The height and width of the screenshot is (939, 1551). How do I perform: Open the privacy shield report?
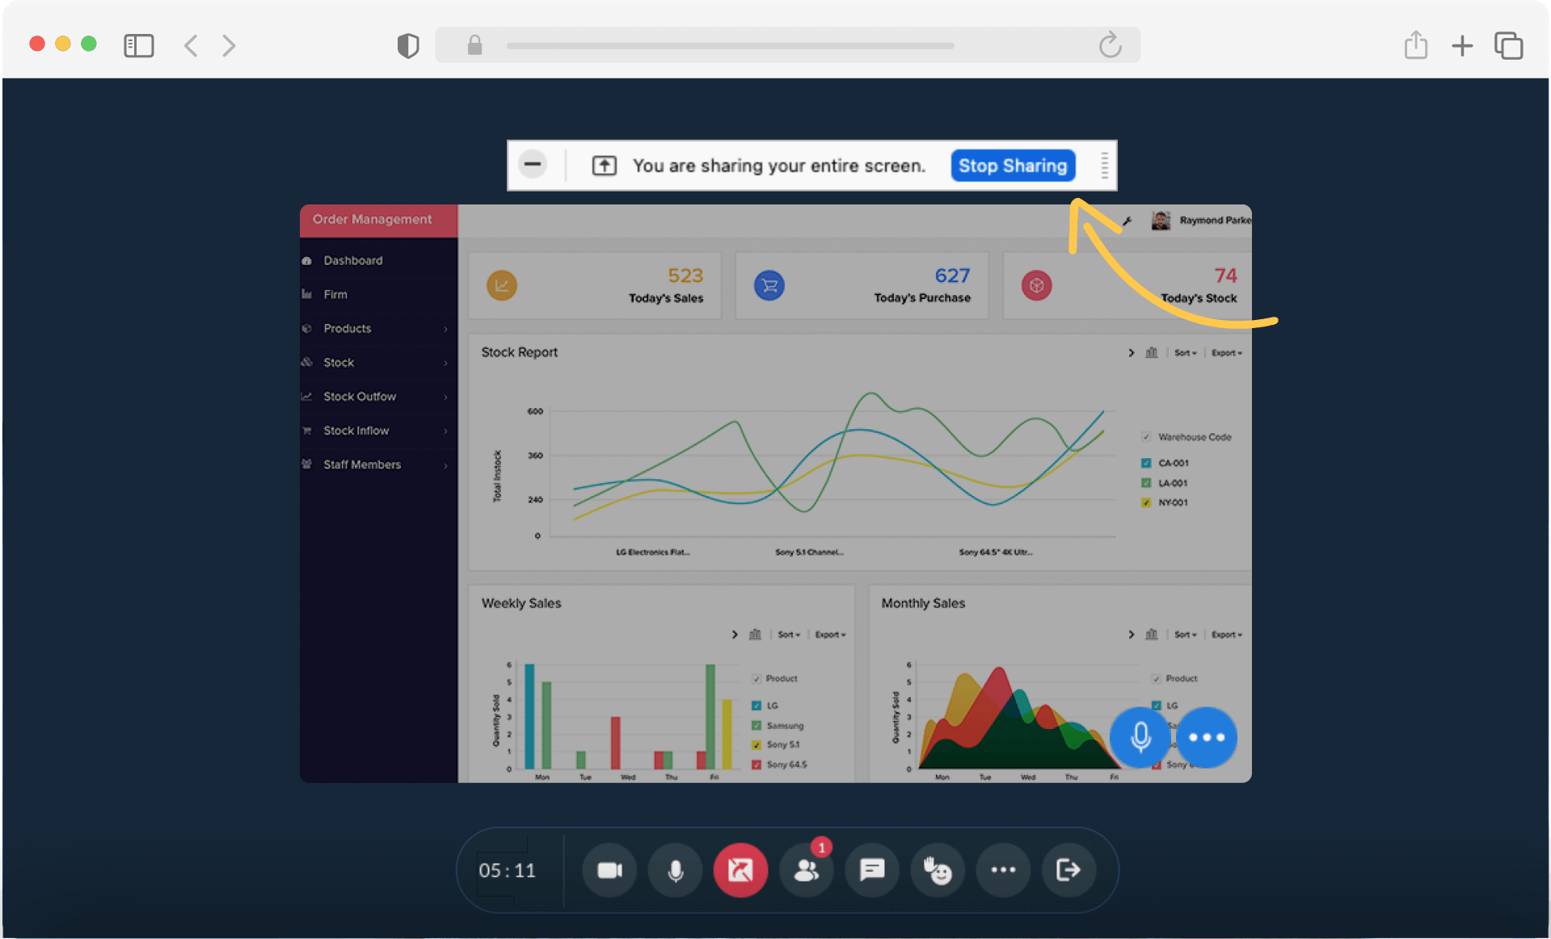pyautogui.click(x=408, y=45)
